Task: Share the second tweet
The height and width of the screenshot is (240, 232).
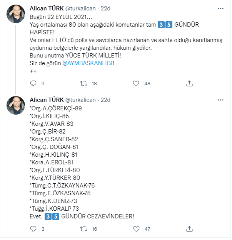Action: pyautogui.click(x=189, y=229)
